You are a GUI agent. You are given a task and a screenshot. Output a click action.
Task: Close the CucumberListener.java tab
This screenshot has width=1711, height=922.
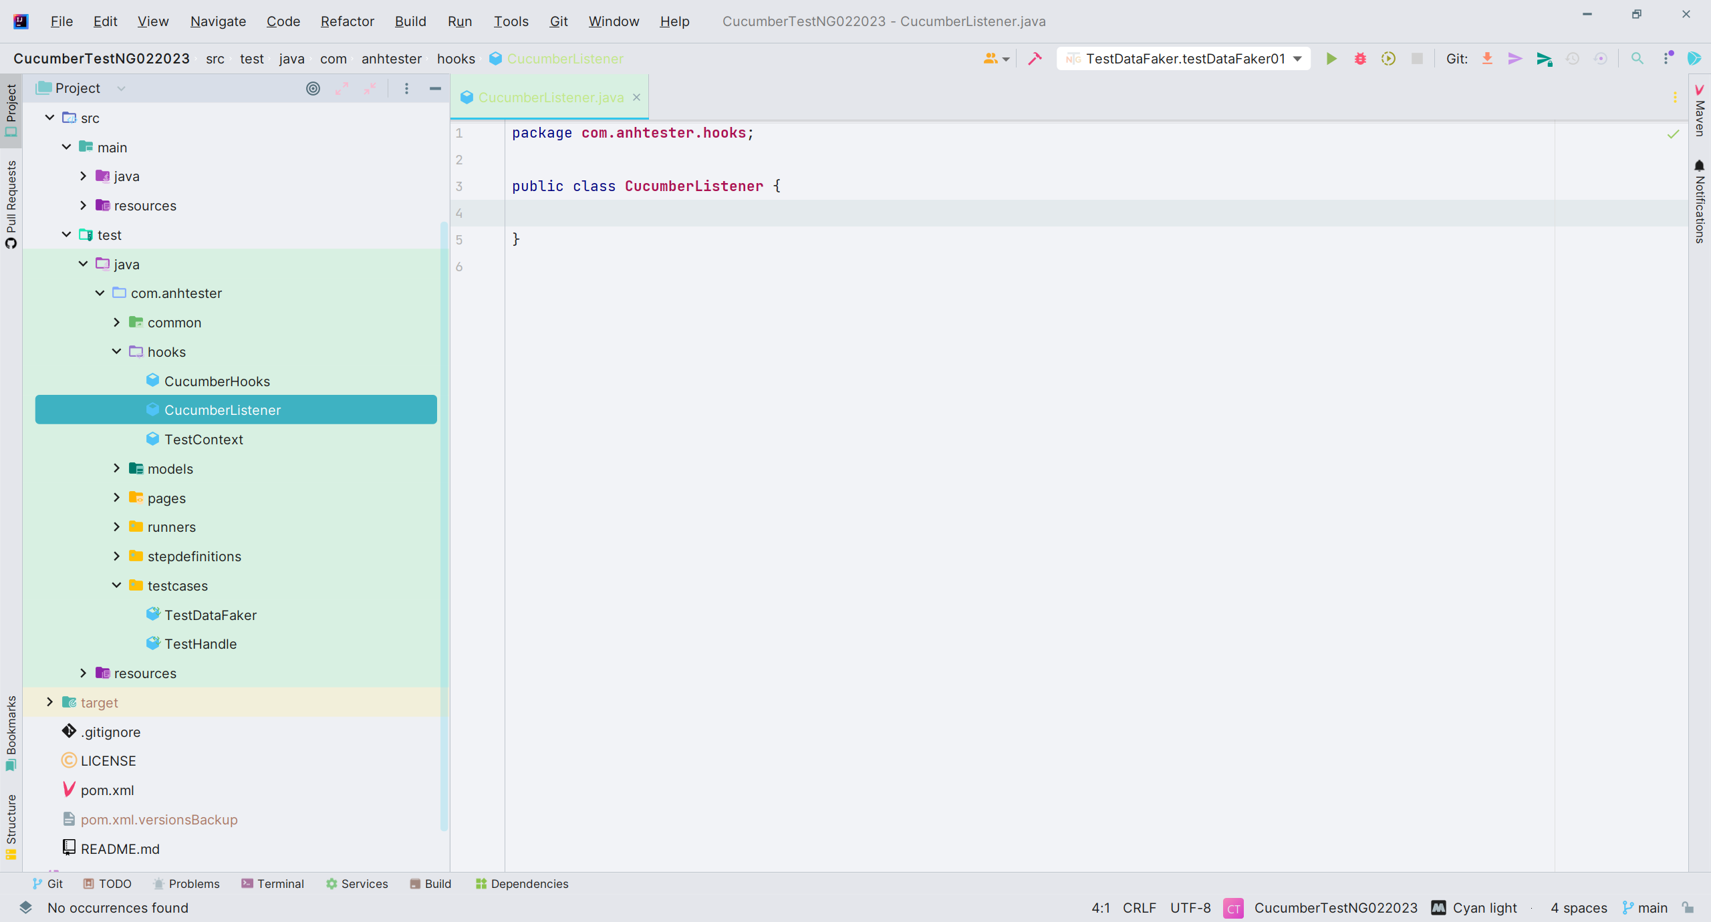[x=636, y=98]
